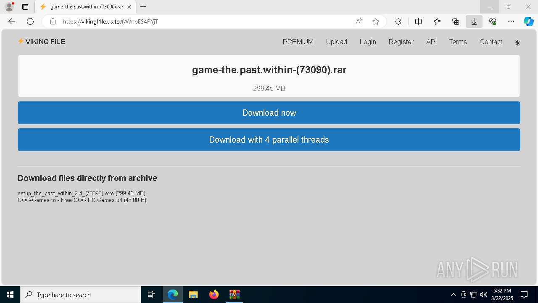
Task: Select the 299.45 MB file size text
Action: point(269,88)
